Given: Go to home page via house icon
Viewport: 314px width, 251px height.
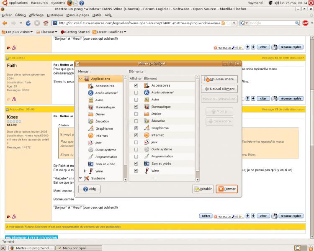Looking at the screenshot, I should pos(46,23).
